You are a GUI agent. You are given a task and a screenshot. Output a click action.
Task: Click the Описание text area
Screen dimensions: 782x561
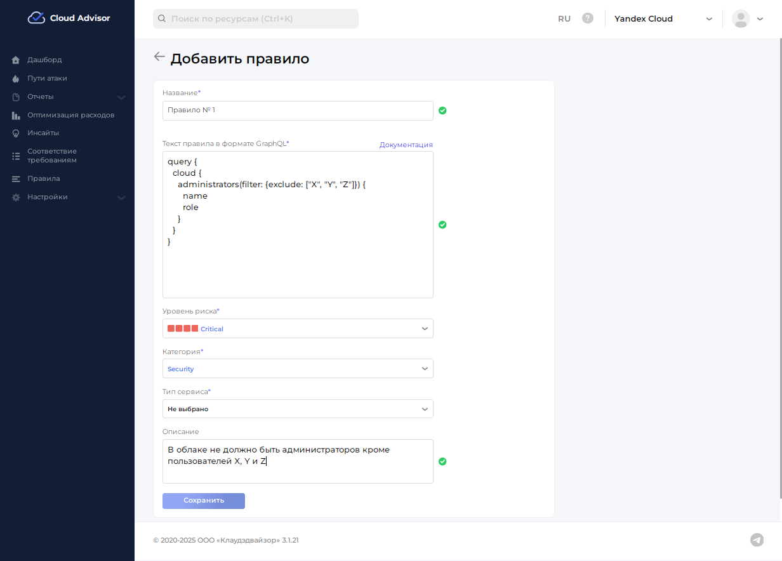coord(298,461)
